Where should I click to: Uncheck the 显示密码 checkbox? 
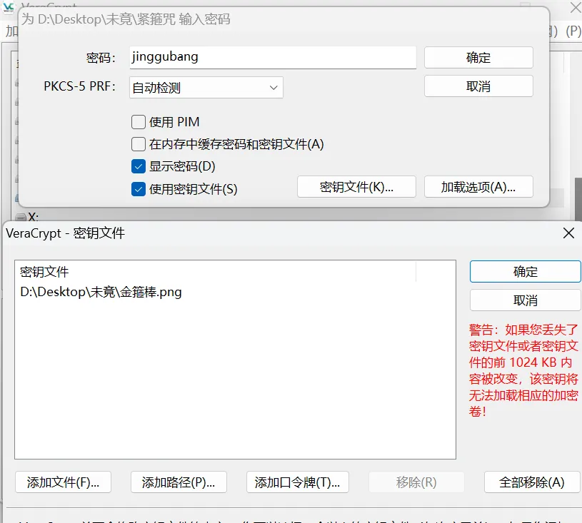139,166
